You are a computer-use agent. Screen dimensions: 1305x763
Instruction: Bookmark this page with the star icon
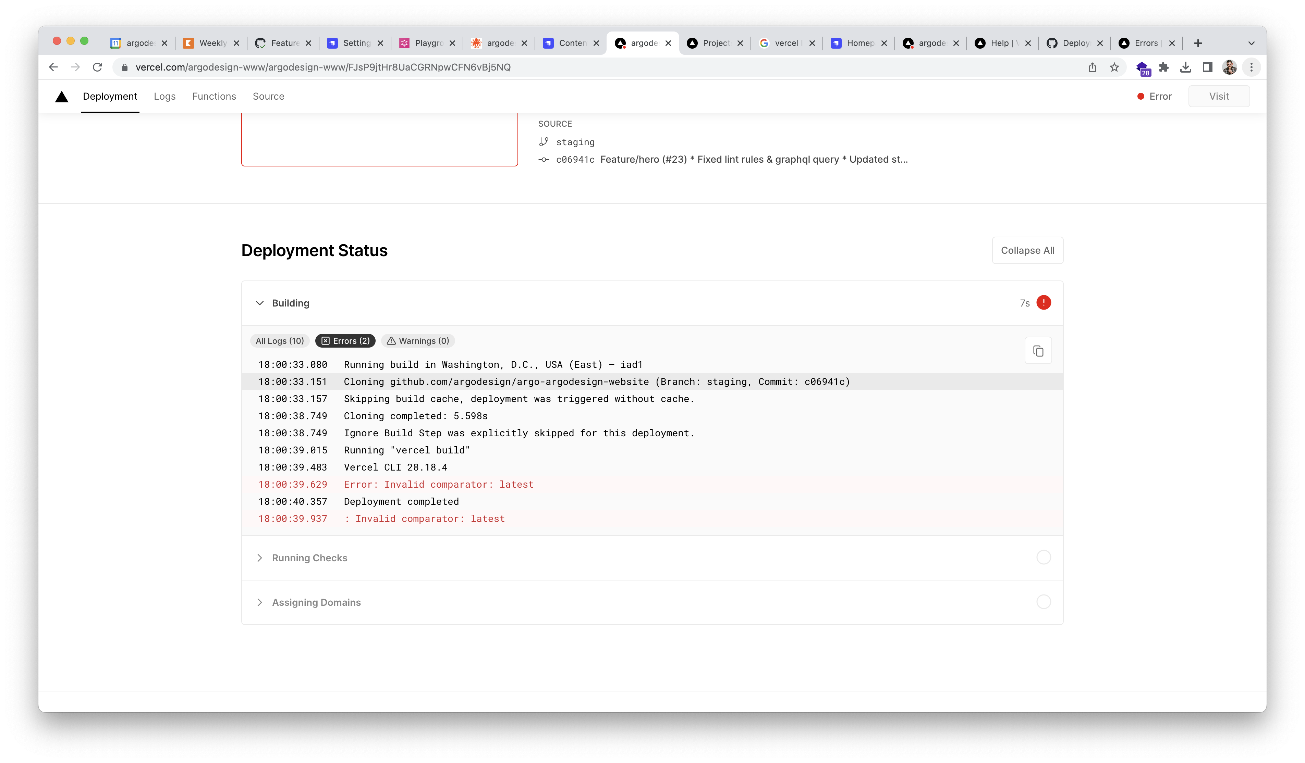point(1114,67)
